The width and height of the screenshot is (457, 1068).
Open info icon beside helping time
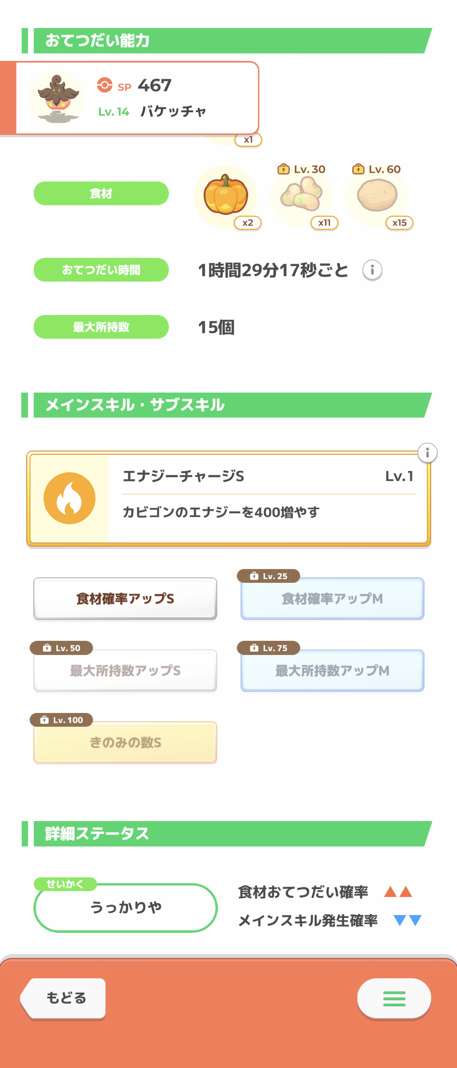pyautogui.click(x=372, y=270)
